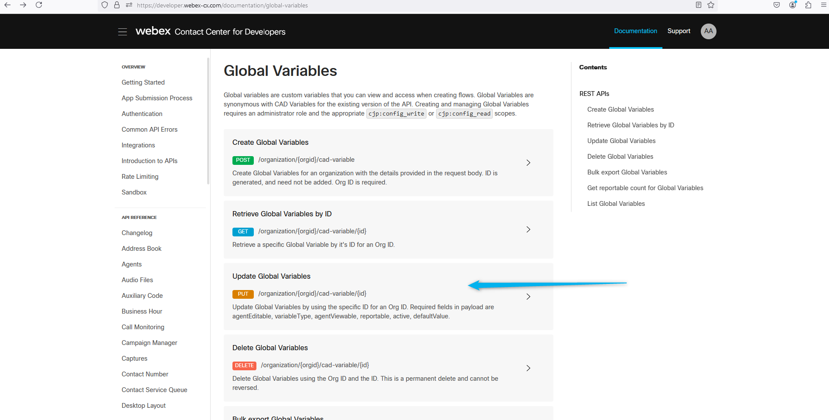Open Introduction to APIs page
Viewport: 829px width, 420px height.
(x=150, y=161)
